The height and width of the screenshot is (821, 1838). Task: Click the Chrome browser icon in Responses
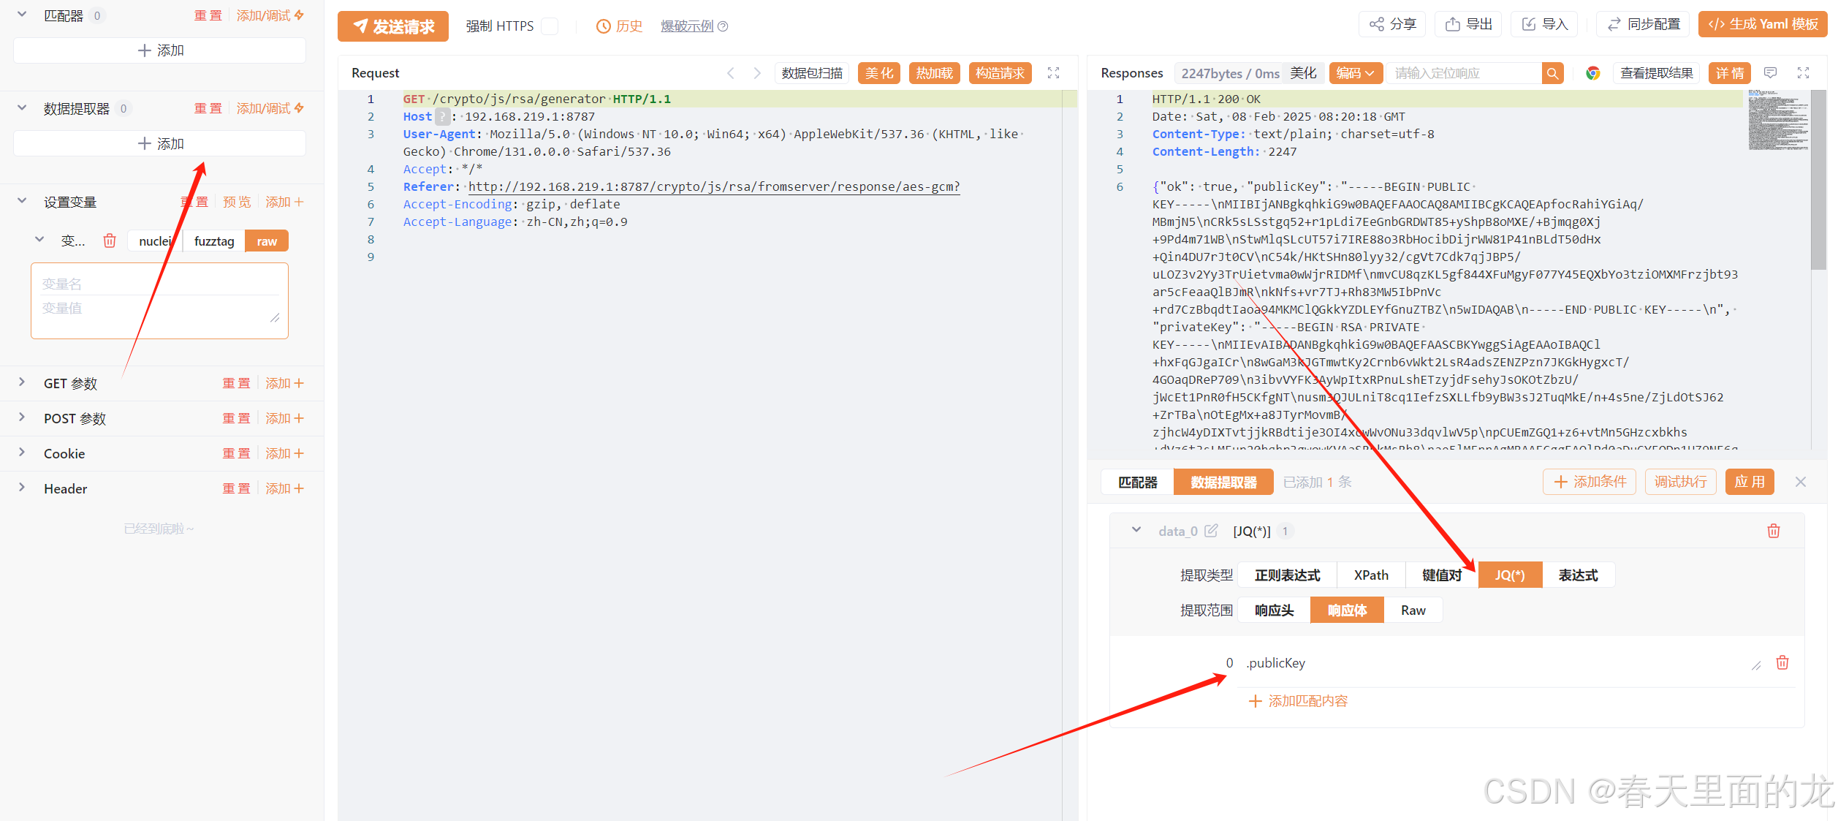(x=1592, y=73)
